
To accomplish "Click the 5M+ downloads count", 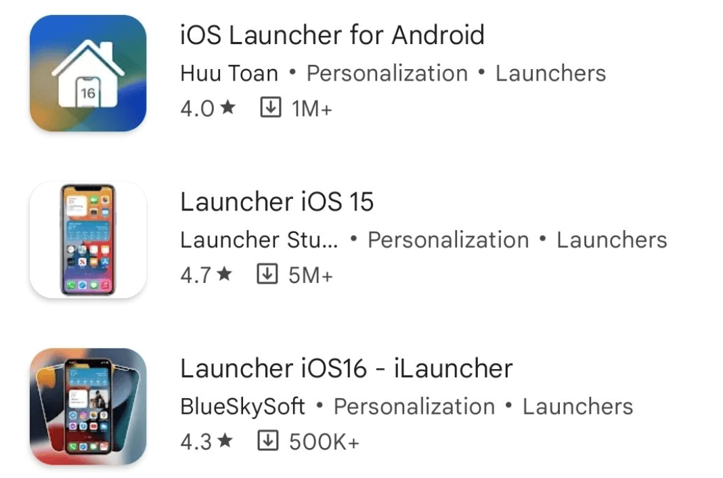I will pos(310,275).
